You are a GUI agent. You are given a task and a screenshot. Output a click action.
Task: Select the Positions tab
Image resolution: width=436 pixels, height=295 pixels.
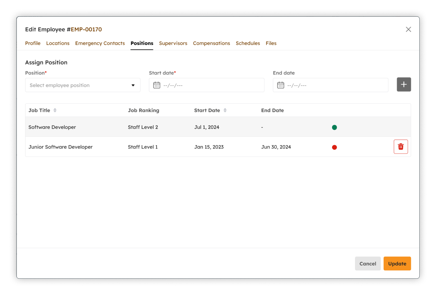pos(142,43)
